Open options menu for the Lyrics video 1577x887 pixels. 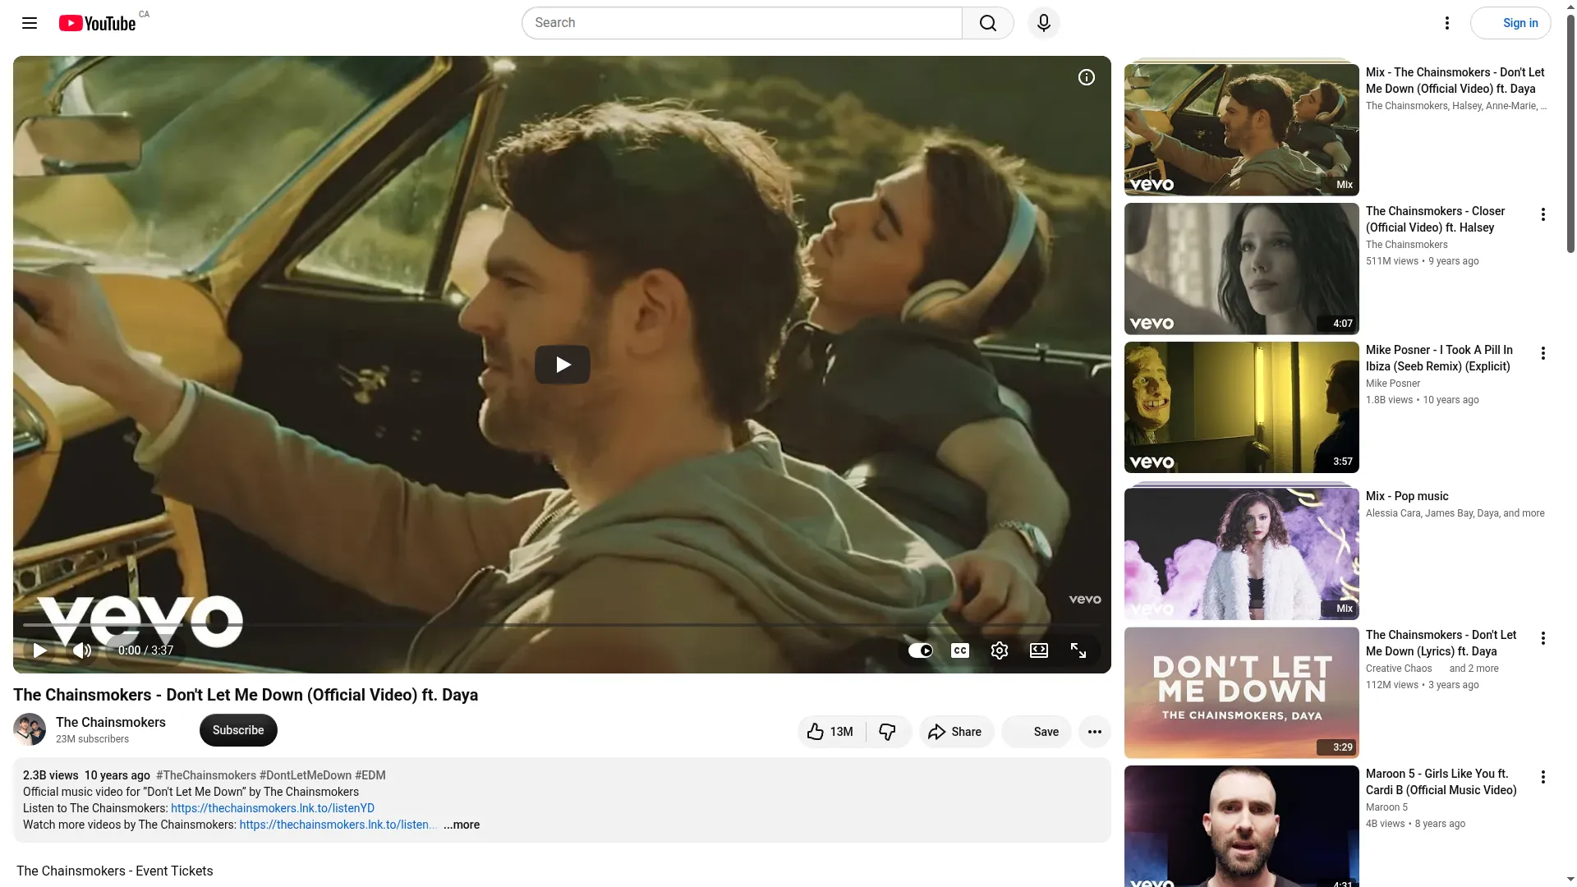pyautogui.click(x=1543, y=638)
